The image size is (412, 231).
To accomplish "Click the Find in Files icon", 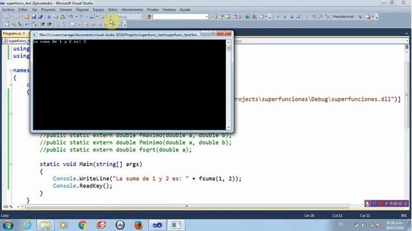I will pos(149,17).
